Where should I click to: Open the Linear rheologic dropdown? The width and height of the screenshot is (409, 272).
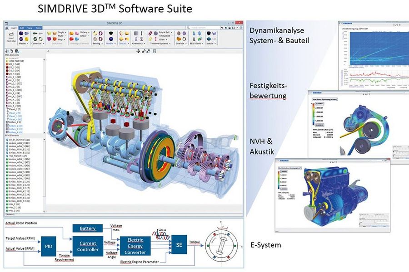coord(84,36)
